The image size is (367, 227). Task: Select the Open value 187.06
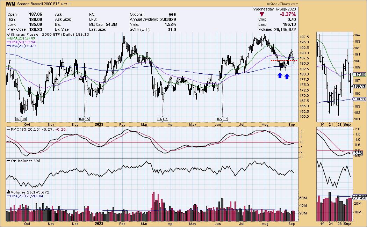coord(36,14)
